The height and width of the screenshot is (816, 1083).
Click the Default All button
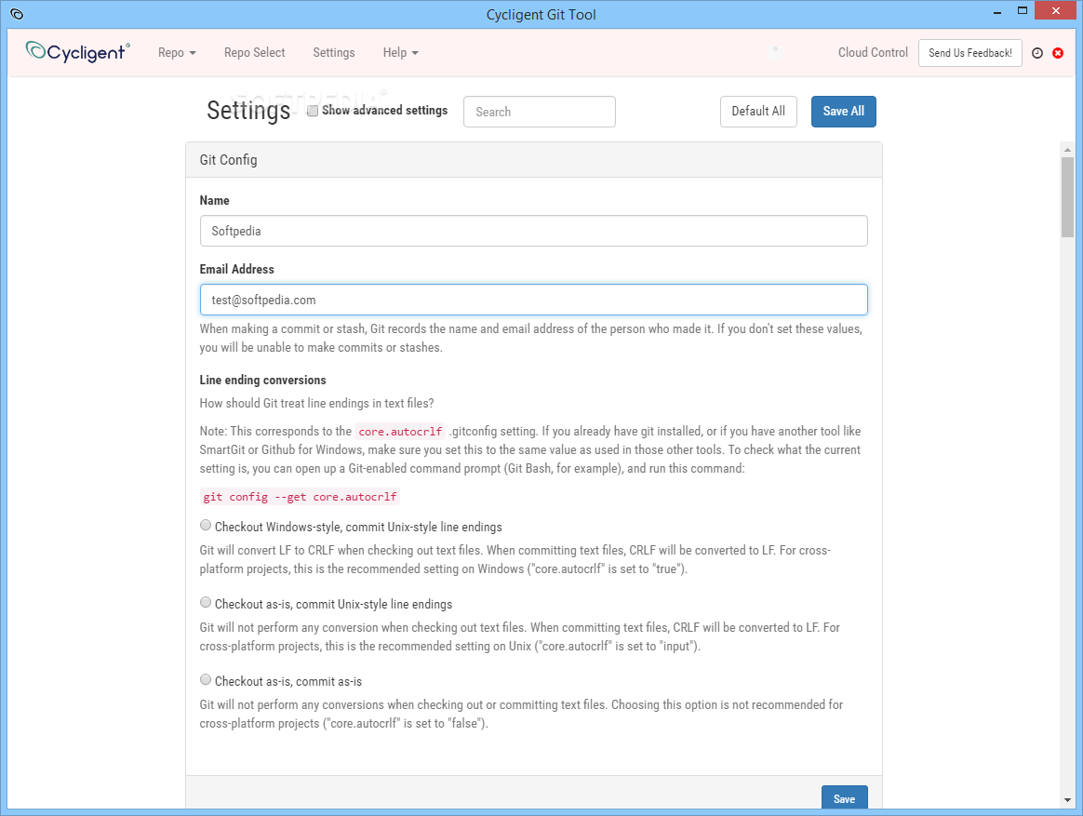click(758, 112)
